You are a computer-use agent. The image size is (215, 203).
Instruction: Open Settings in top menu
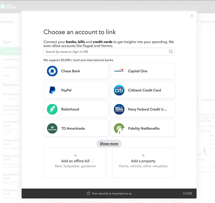click(x=140, y=7)
